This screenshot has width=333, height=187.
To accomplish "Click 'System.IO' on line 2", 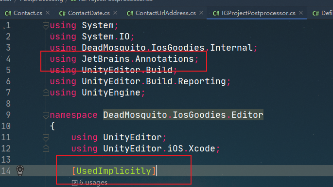I will pos(106,37).
